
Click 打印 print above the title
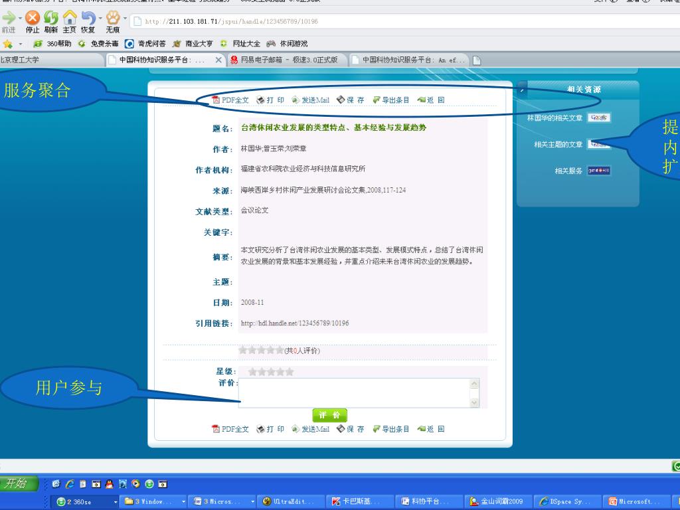pyautogui.click(x=270, y=100)
